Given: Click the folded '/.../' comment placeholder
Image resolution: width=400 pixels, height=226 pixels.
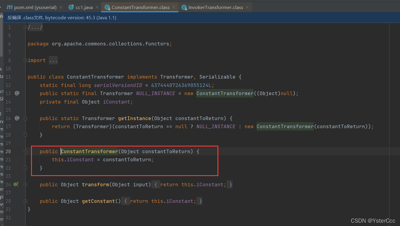Looking at the screenshot, I should pyautogui.click(x=35, y=28).
